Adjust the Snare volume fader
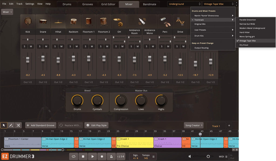The image size is (276, 161). [43, 59]
